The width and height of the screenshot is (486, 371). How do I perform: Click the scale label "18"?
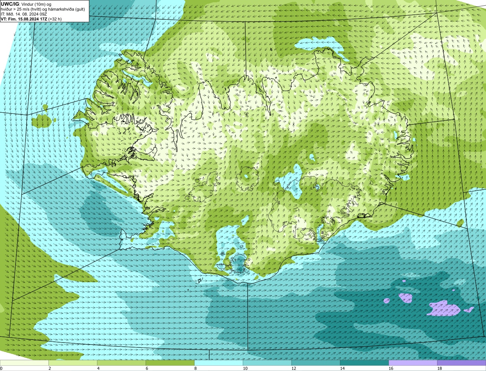point(440,368)
